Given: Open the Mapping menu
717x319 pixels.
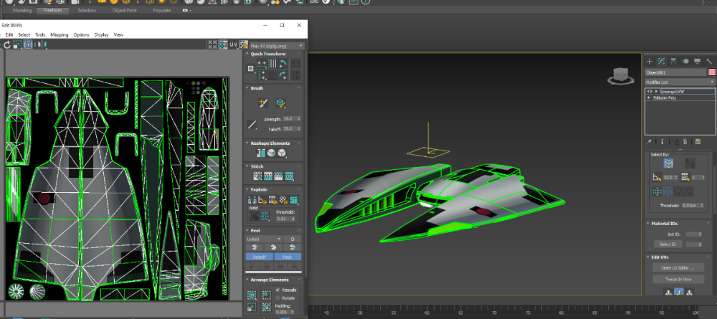Looking at the screenshot, I should point(59,34).
